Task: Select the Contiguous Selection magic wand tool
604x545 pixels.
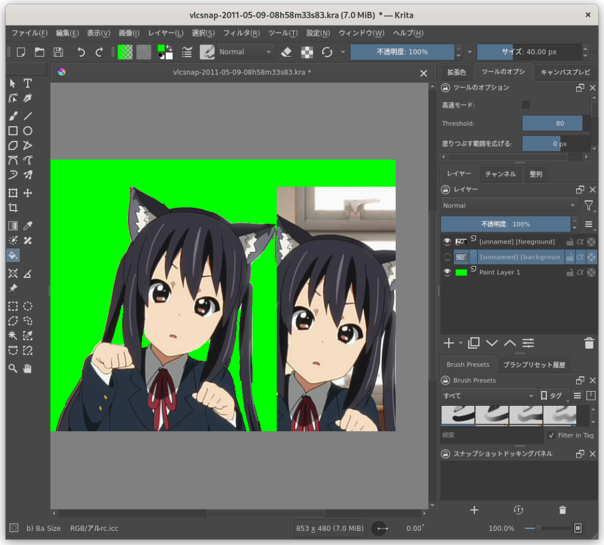Action: (13, 336)
